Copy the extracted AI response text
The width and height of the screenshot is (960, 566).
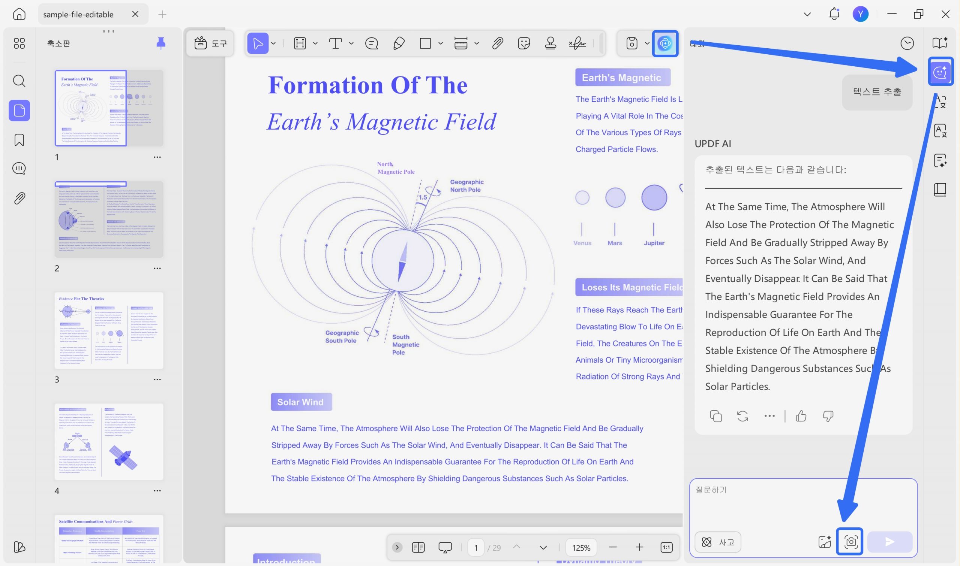coord(715,416)
